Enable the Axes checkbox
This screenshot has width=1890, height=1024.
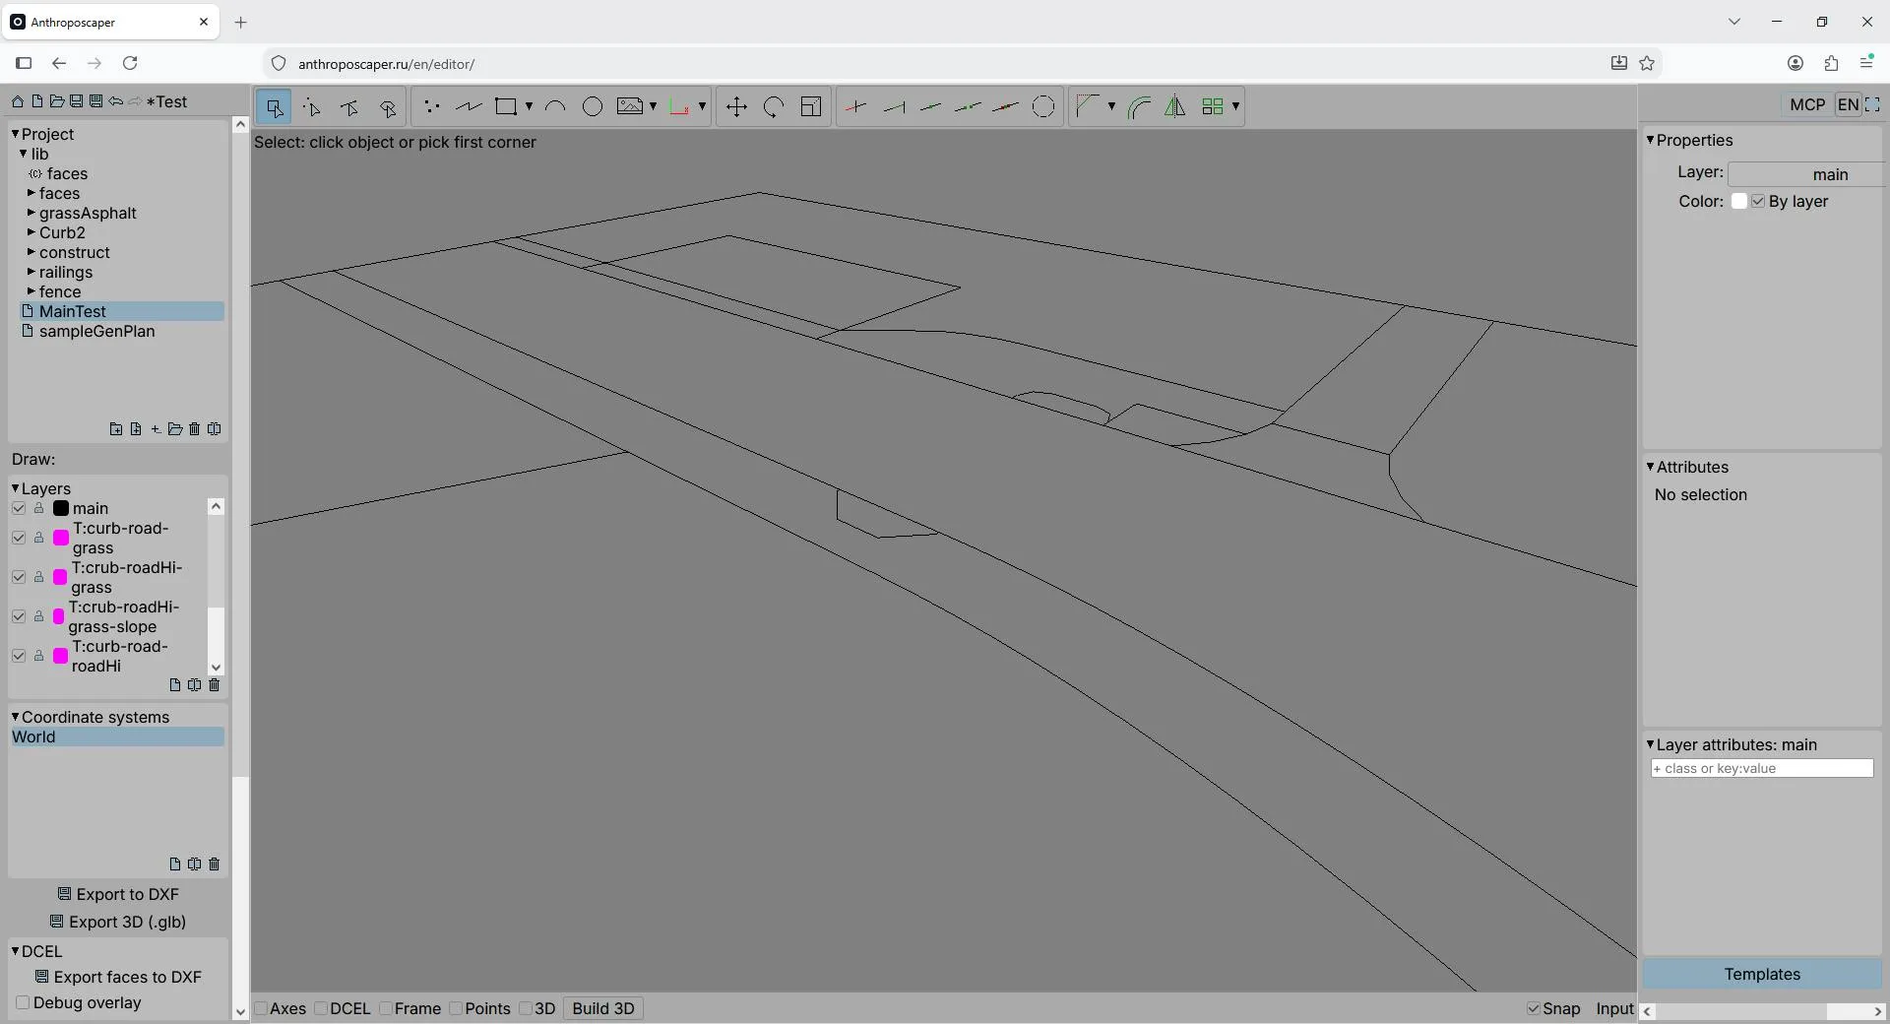point(261,1008)
